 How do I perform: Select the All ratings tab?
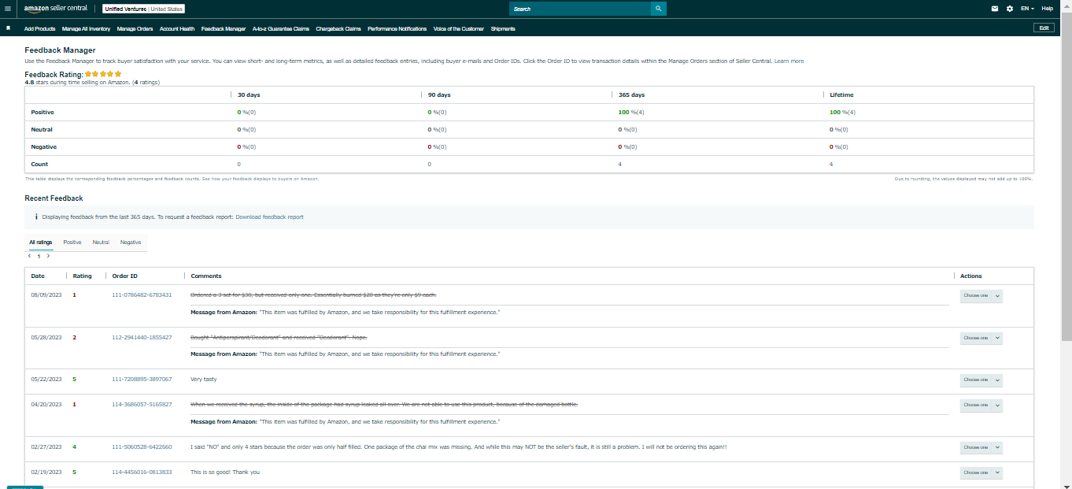(x=41, y=243)
